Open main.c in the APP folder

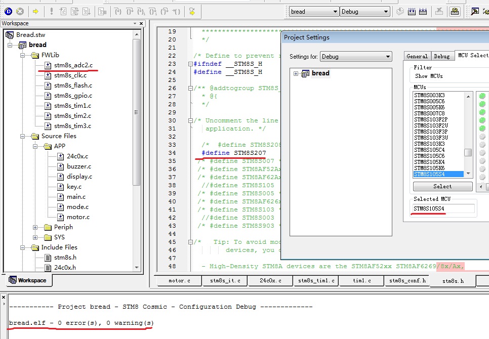pyautogui.click(x=76, y=197)
